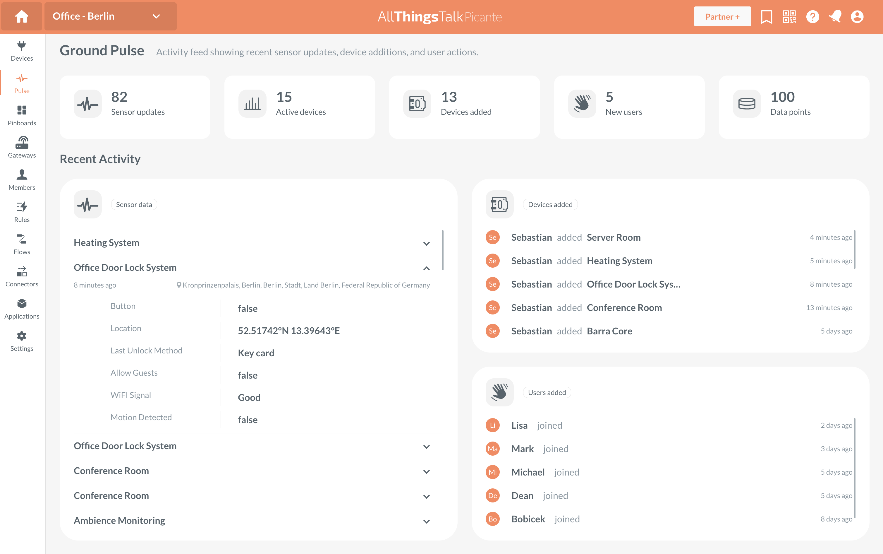Click the Partner + button
The height and width of the screenshot is (554, 883).
click(722, 17)
